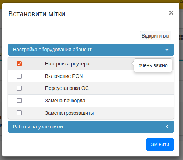Close the Встановити мітки dialog

pyautogui.click(x=171, y=13)
